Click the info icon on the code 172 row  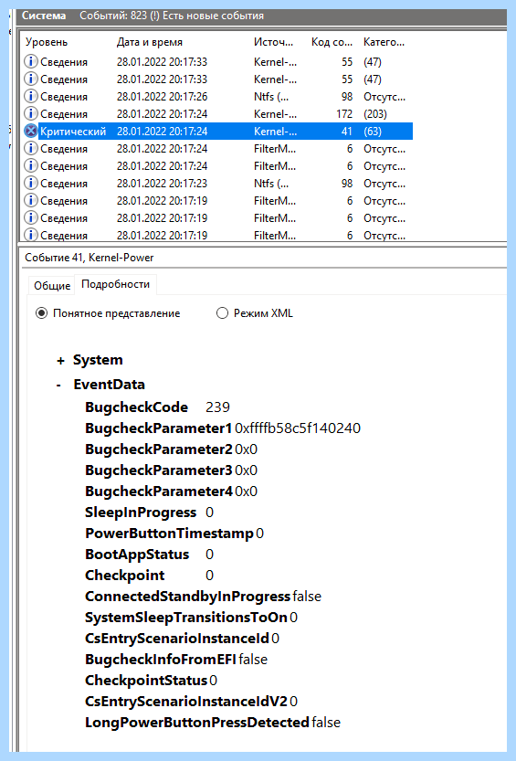click(x=30, y=113)
